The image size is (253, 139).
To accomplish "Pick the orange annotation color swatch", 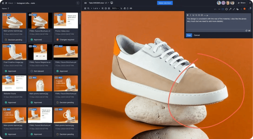I will click(244, 9).
